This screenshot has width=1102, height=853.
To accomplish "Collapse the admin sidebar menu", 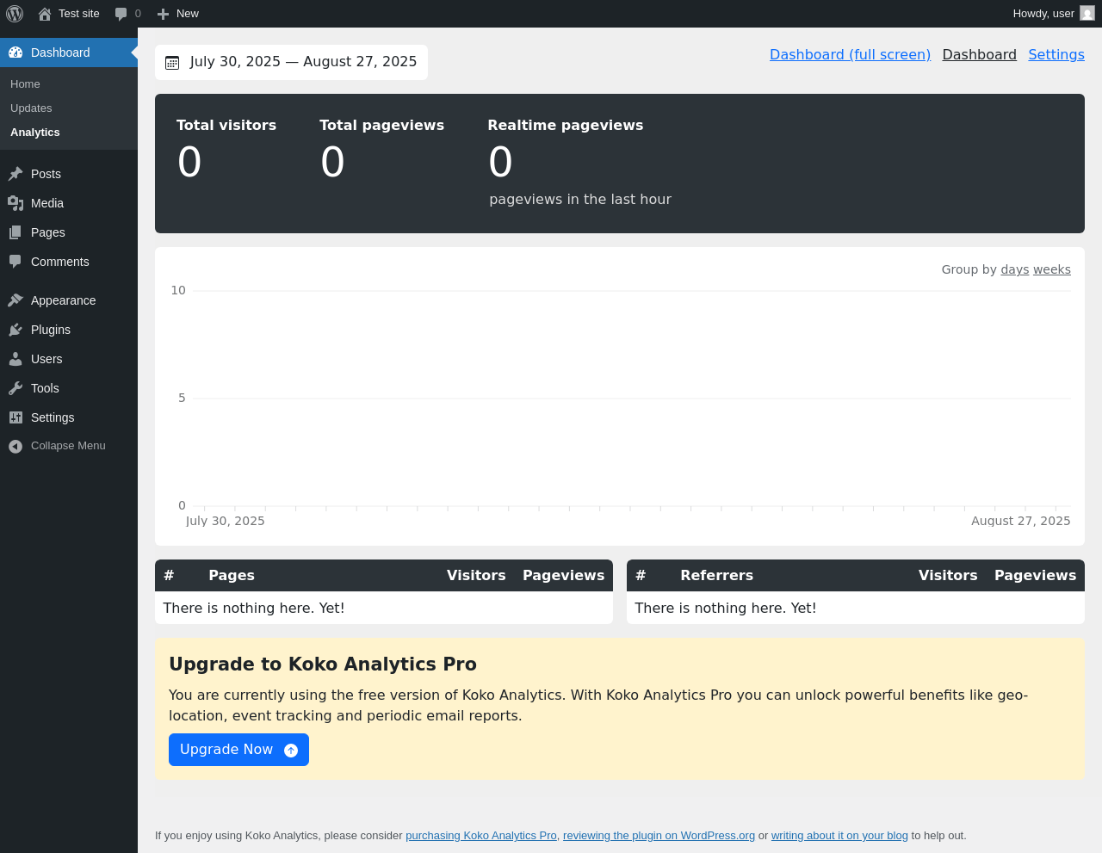I will tap(69, 446).
